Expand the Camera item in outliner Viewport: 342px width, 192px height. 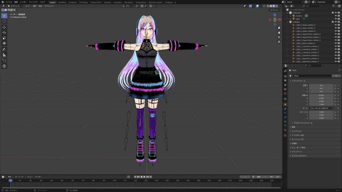(291, 16)
